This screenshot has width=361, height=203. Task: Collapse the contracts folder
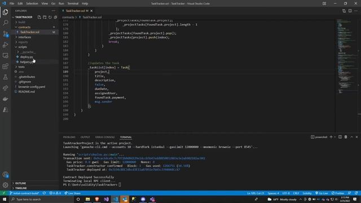[x=24, y=27]
